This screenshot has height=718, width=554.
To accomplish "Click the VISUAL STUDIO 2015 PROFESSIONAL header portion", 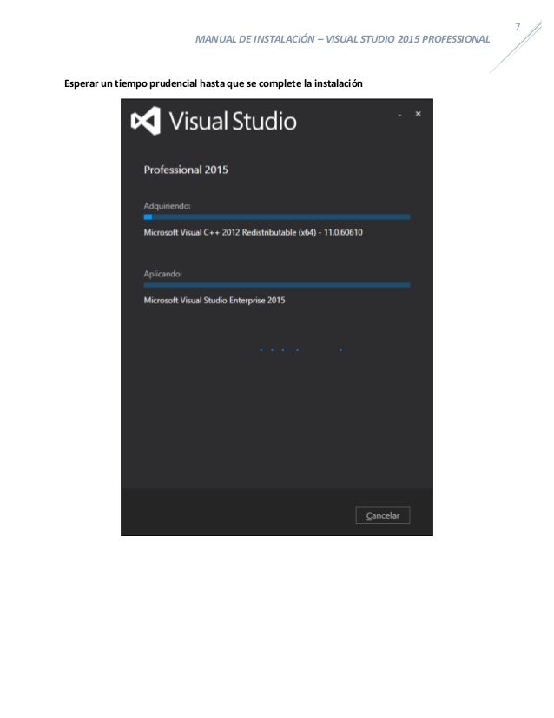I will (x=407, y=39).
